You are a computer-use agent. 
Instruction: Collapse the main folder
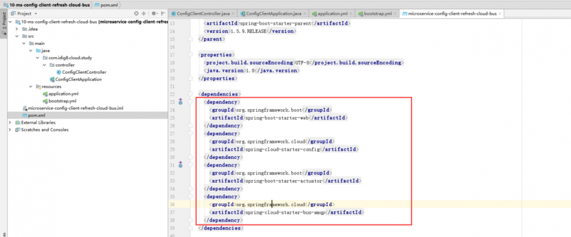click(24, 43)
